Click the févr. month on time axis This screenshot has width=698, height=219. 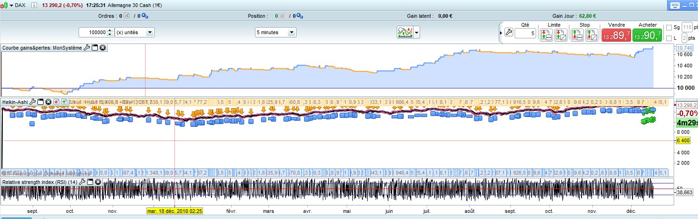[231, 211]
